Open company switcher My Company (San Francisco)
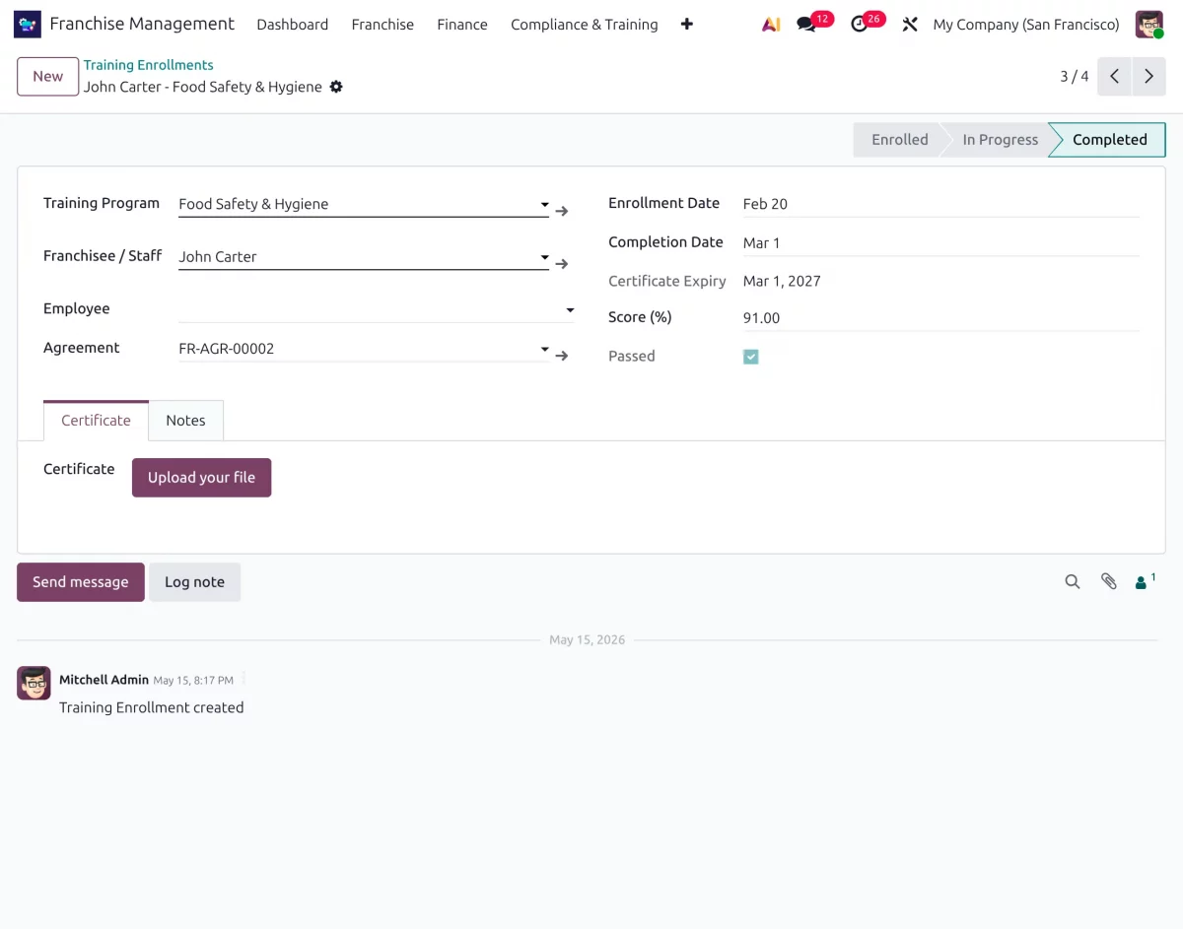Screen dimensions: 1183x929 click(1026, 25)
